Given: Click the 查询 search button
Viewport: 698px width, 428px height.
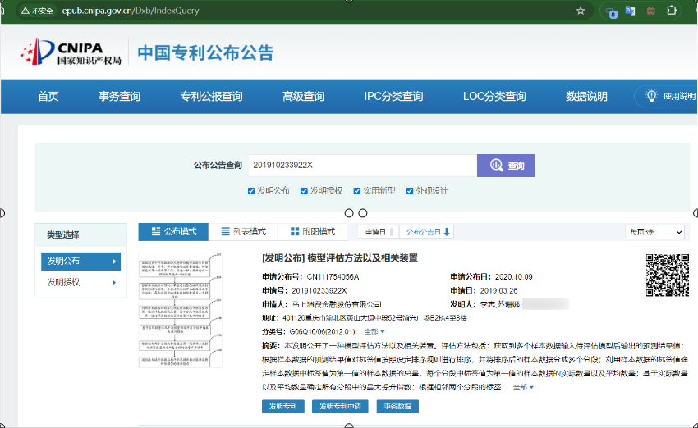Looking at the screenshot, I should (x=505, y=166).
